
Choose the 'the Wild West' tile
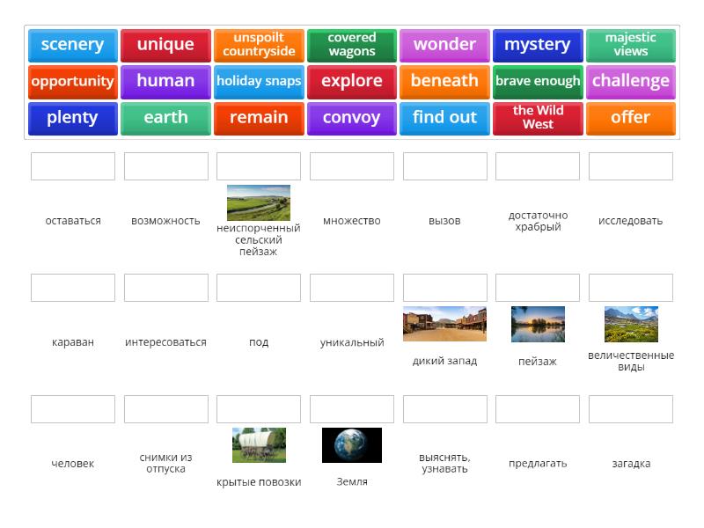coord(538,118)
